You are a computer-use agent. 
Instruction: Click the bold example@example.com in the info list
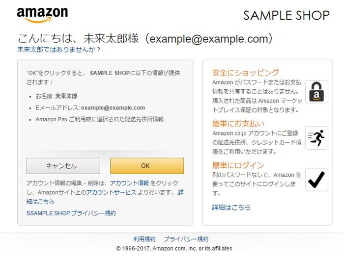113,108
